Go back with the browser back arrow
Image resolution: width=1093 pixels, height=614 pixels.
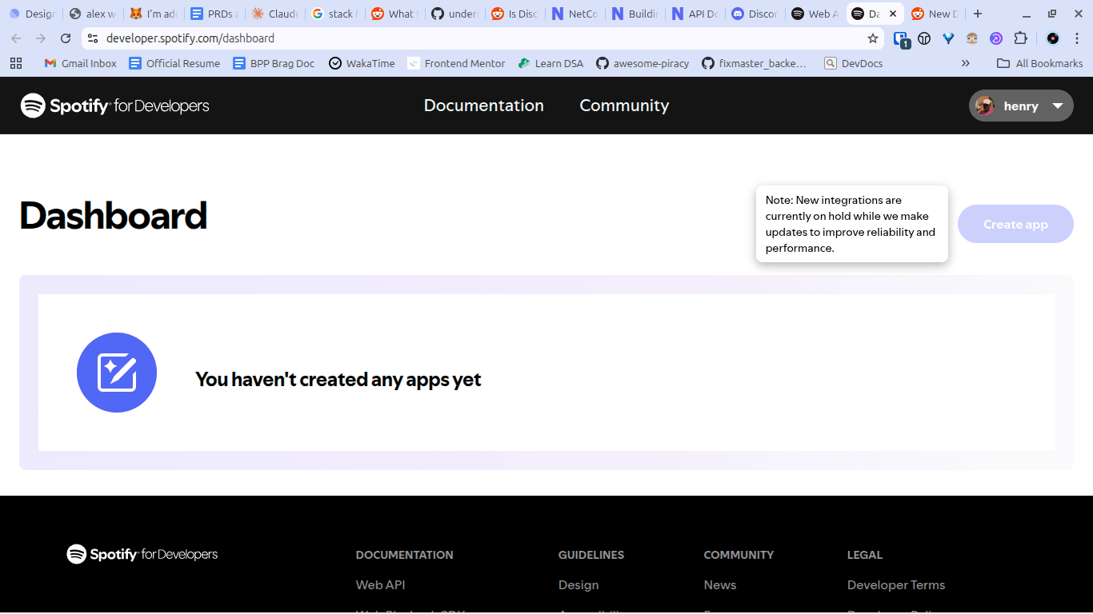pyautogui.click(x=16, y=38)
